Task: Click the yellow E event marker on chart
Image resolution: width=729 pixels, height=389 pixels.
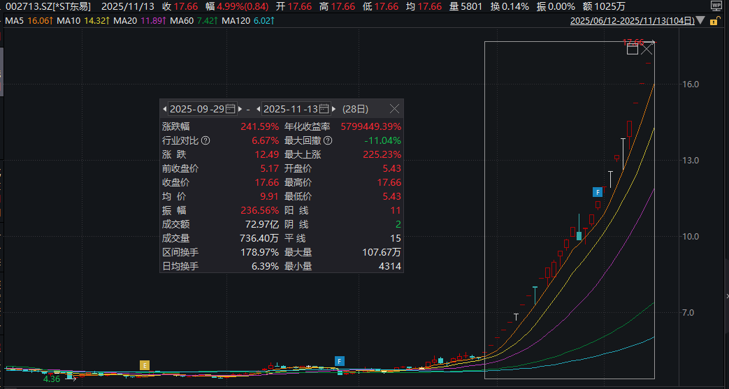Action: coord(145,365)
